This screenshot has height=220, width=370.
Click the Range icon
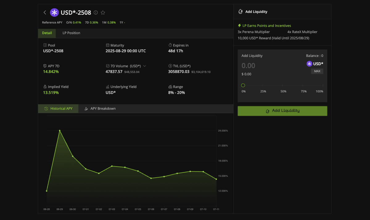170,87
